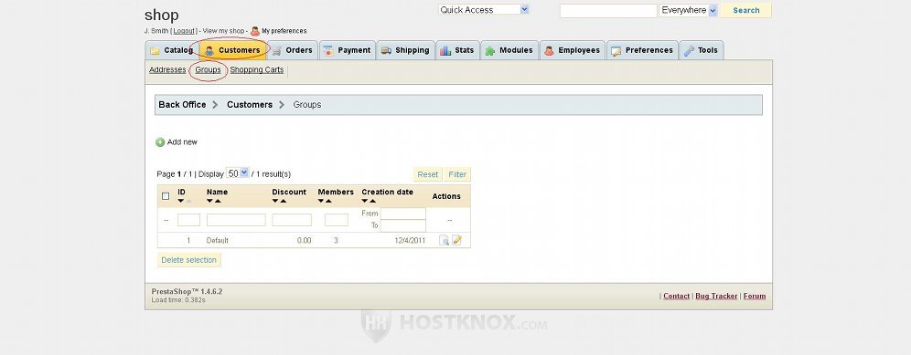Click the Search button
911x355 pixels.
click(x=746, y=10)
